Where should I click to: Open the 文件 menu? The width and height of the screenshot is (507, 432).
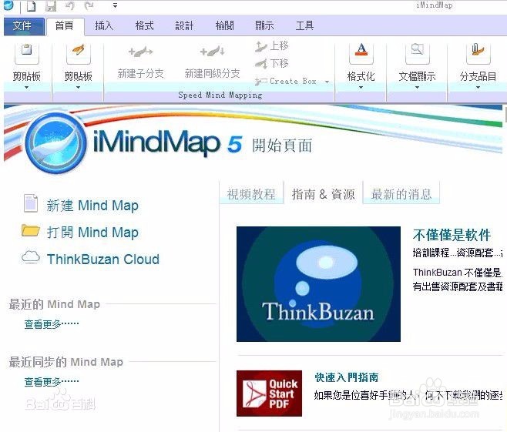tap(23, 26)
